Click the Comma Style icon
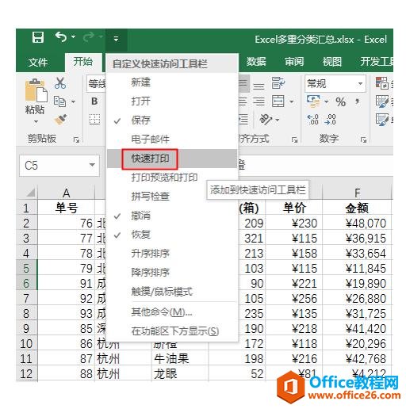Image resolution: width=406 pixels, height=409 pixels. [358, 101]
